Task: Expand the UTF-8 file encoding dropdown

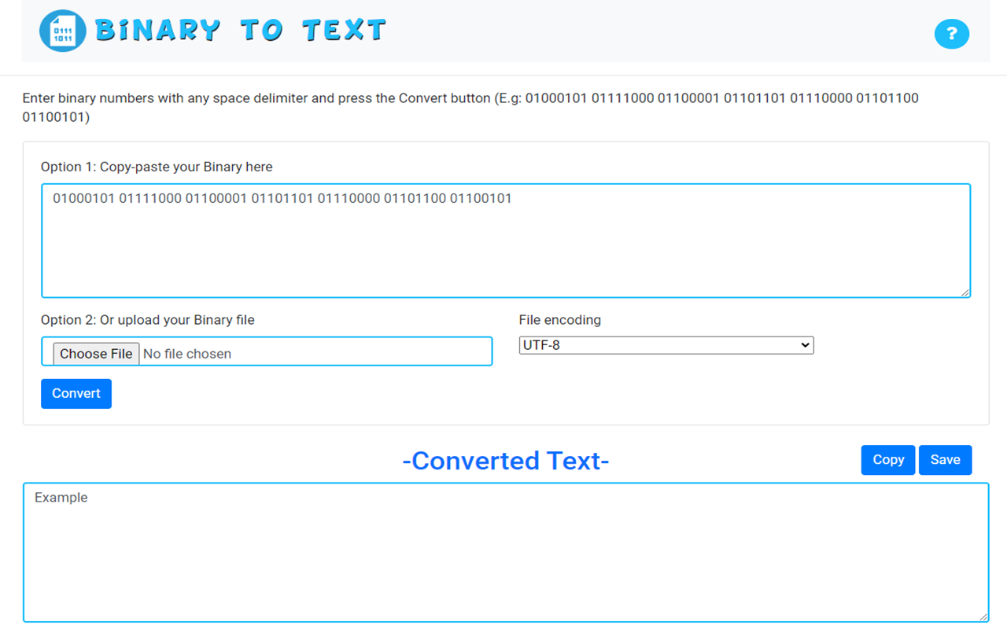Action: (666, 345)
